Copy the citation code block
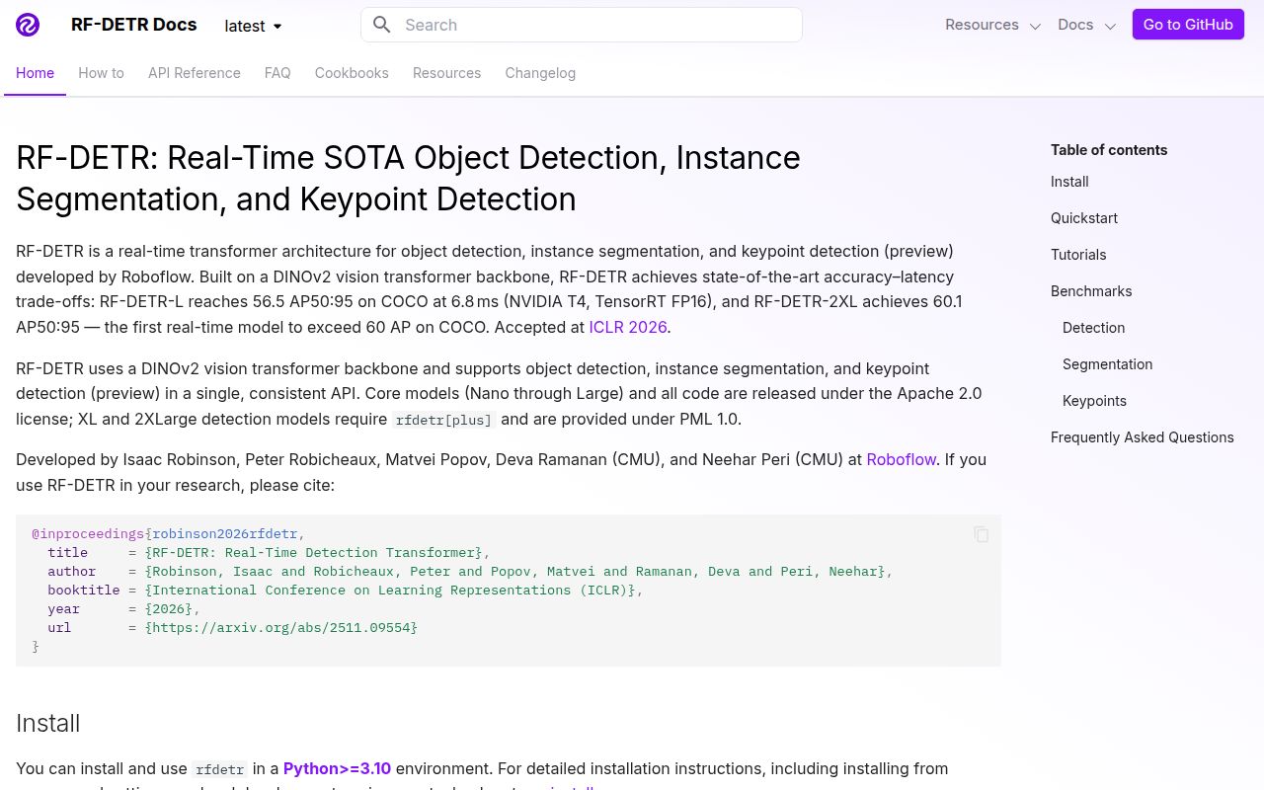1264x790 pixels. click(981, 534)
